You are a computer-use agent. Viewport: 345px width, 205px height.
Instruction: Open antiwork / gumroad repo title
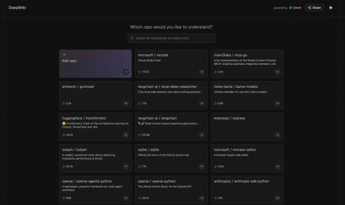[x=78, y=87]
